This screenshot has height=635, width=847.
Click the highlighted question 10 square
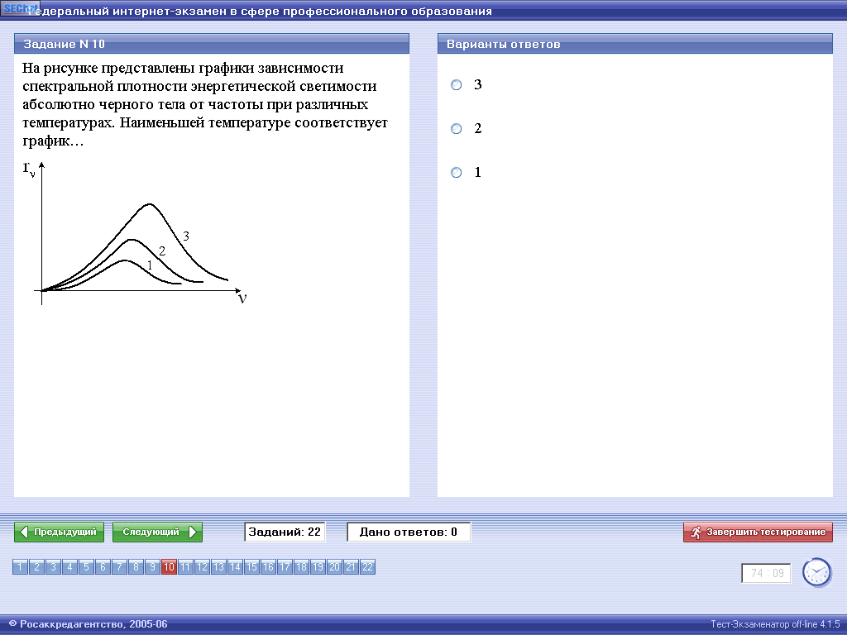pos(169,567)
